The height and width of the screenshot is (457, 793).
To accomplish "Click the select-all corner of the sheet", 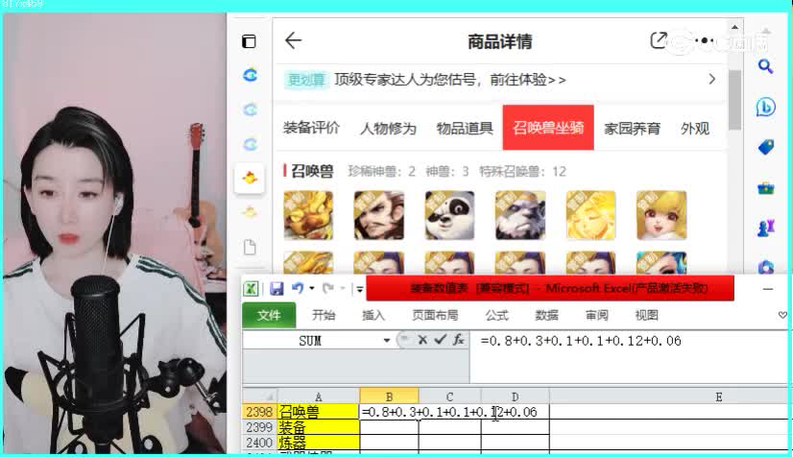I will click(260, 397).
